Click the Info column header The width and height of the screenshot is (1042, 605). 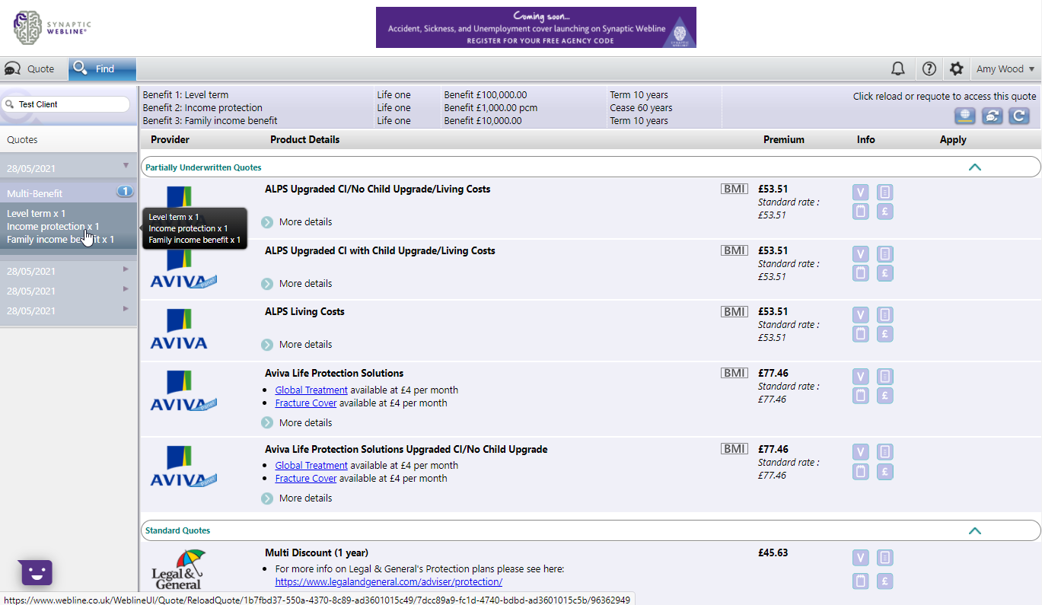866,140
